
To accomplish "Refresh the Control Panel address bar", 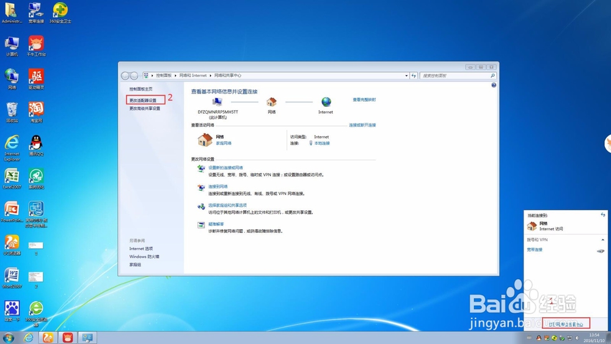I will tap(414, 76).
